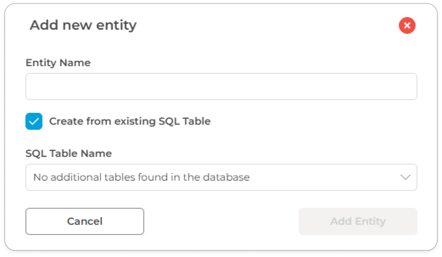Click the Add Entity button

point(358,221)
